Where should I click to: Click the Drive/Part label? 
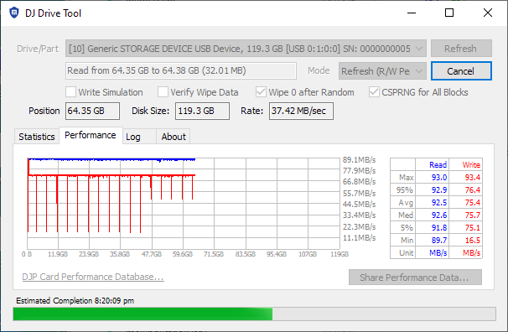(x=38, y=49)
